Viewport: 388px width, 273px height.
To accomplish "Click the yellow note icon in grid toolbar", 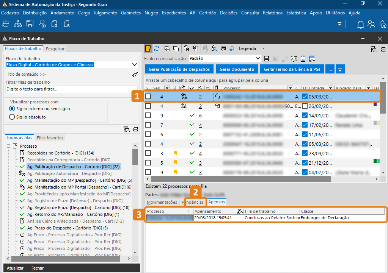I will 148,48.
